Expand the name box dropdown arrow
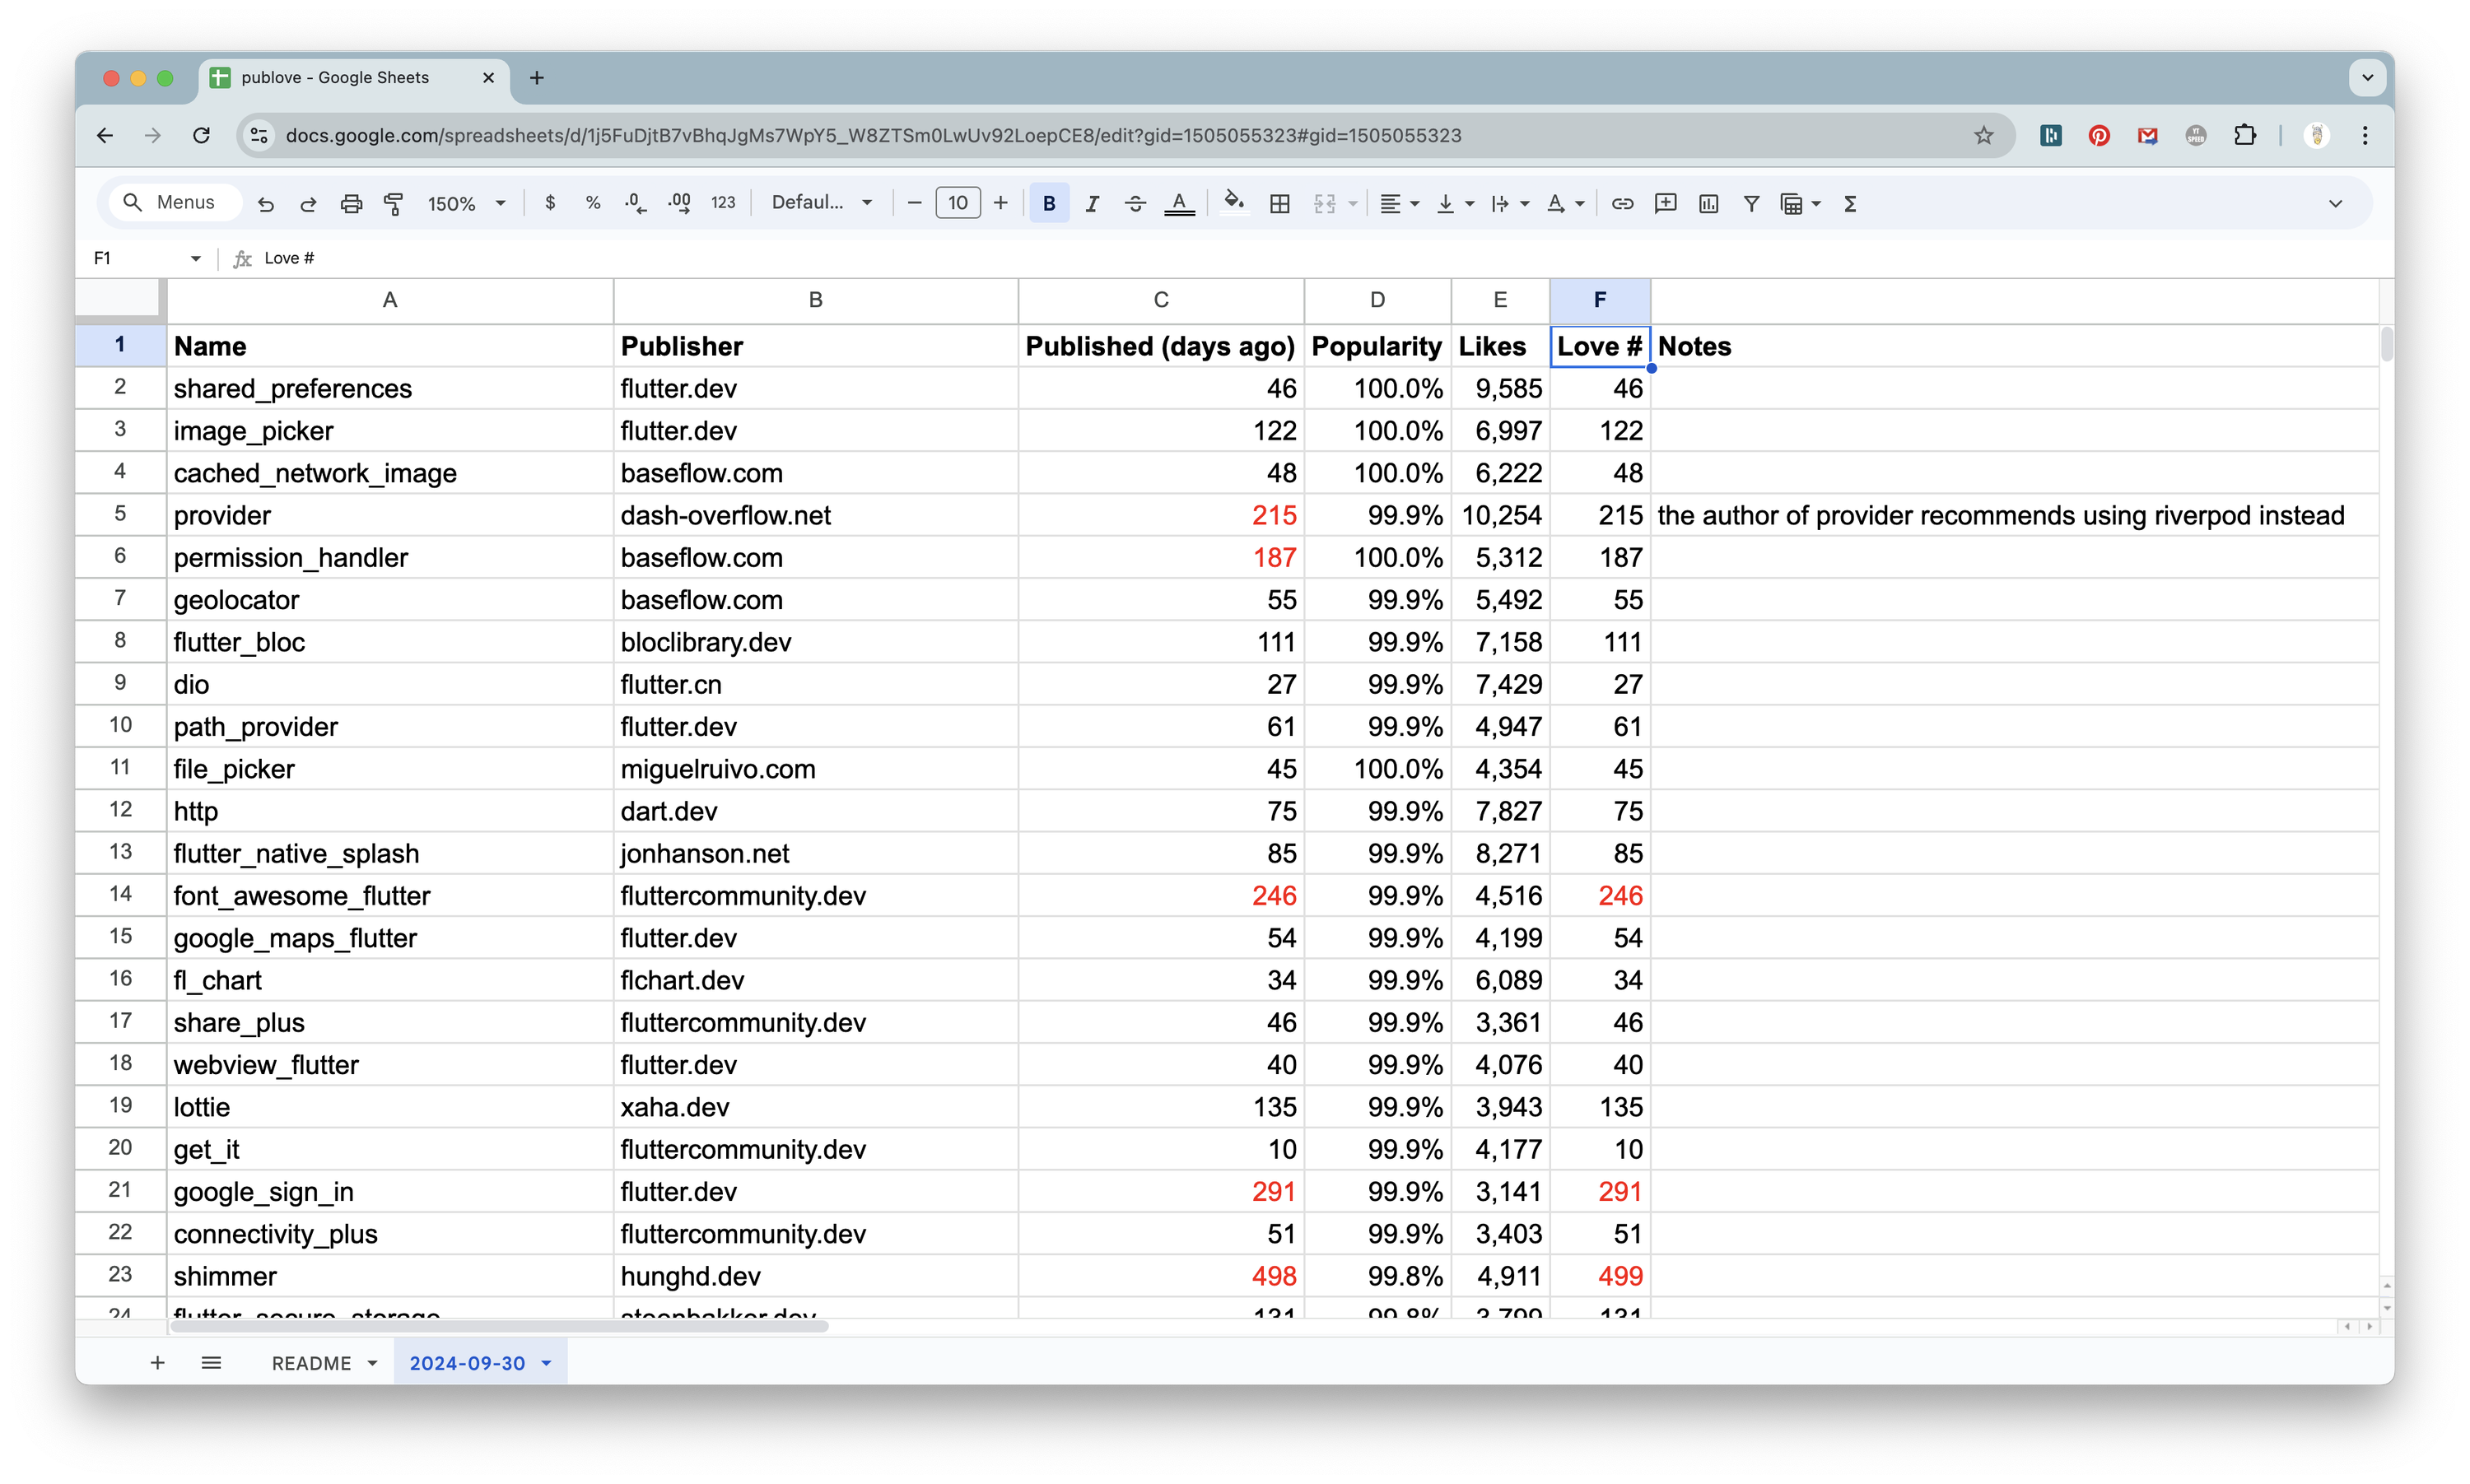Screen dimensions: 2470x1484 click(196, 259)
